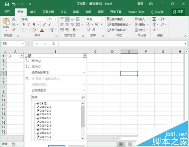This screenshot has width=189, height=147.
Task: Click Increase Decimal icon
Action: point(88,30)
